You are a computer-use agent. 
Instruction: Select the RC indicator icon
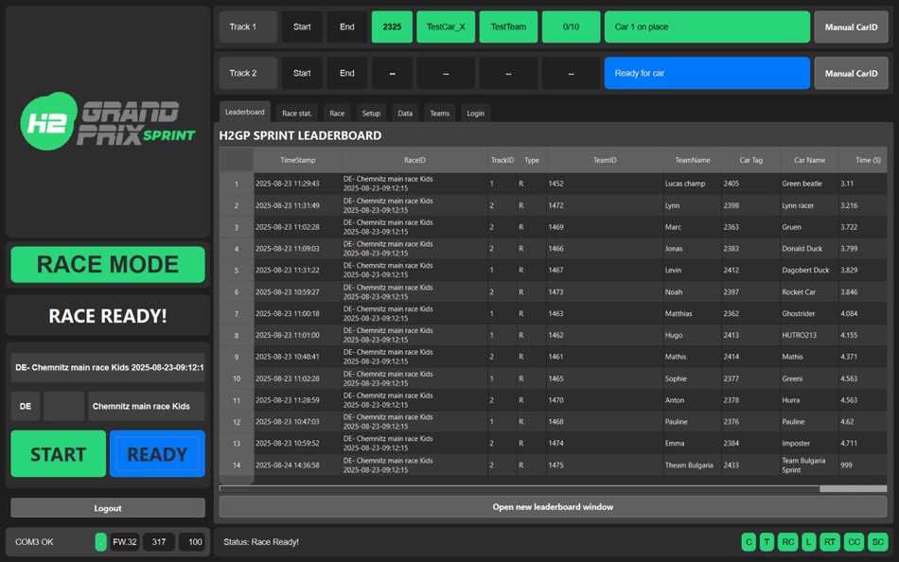pos(787,541)
